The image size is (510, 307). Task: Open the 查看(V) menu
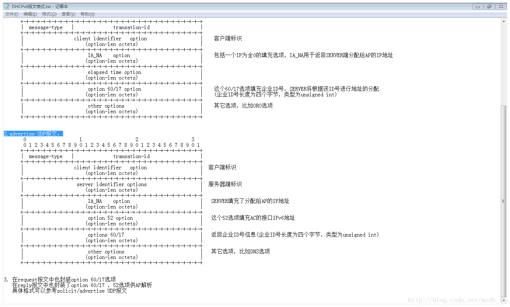pyautogui.click(x=68, y=14)
